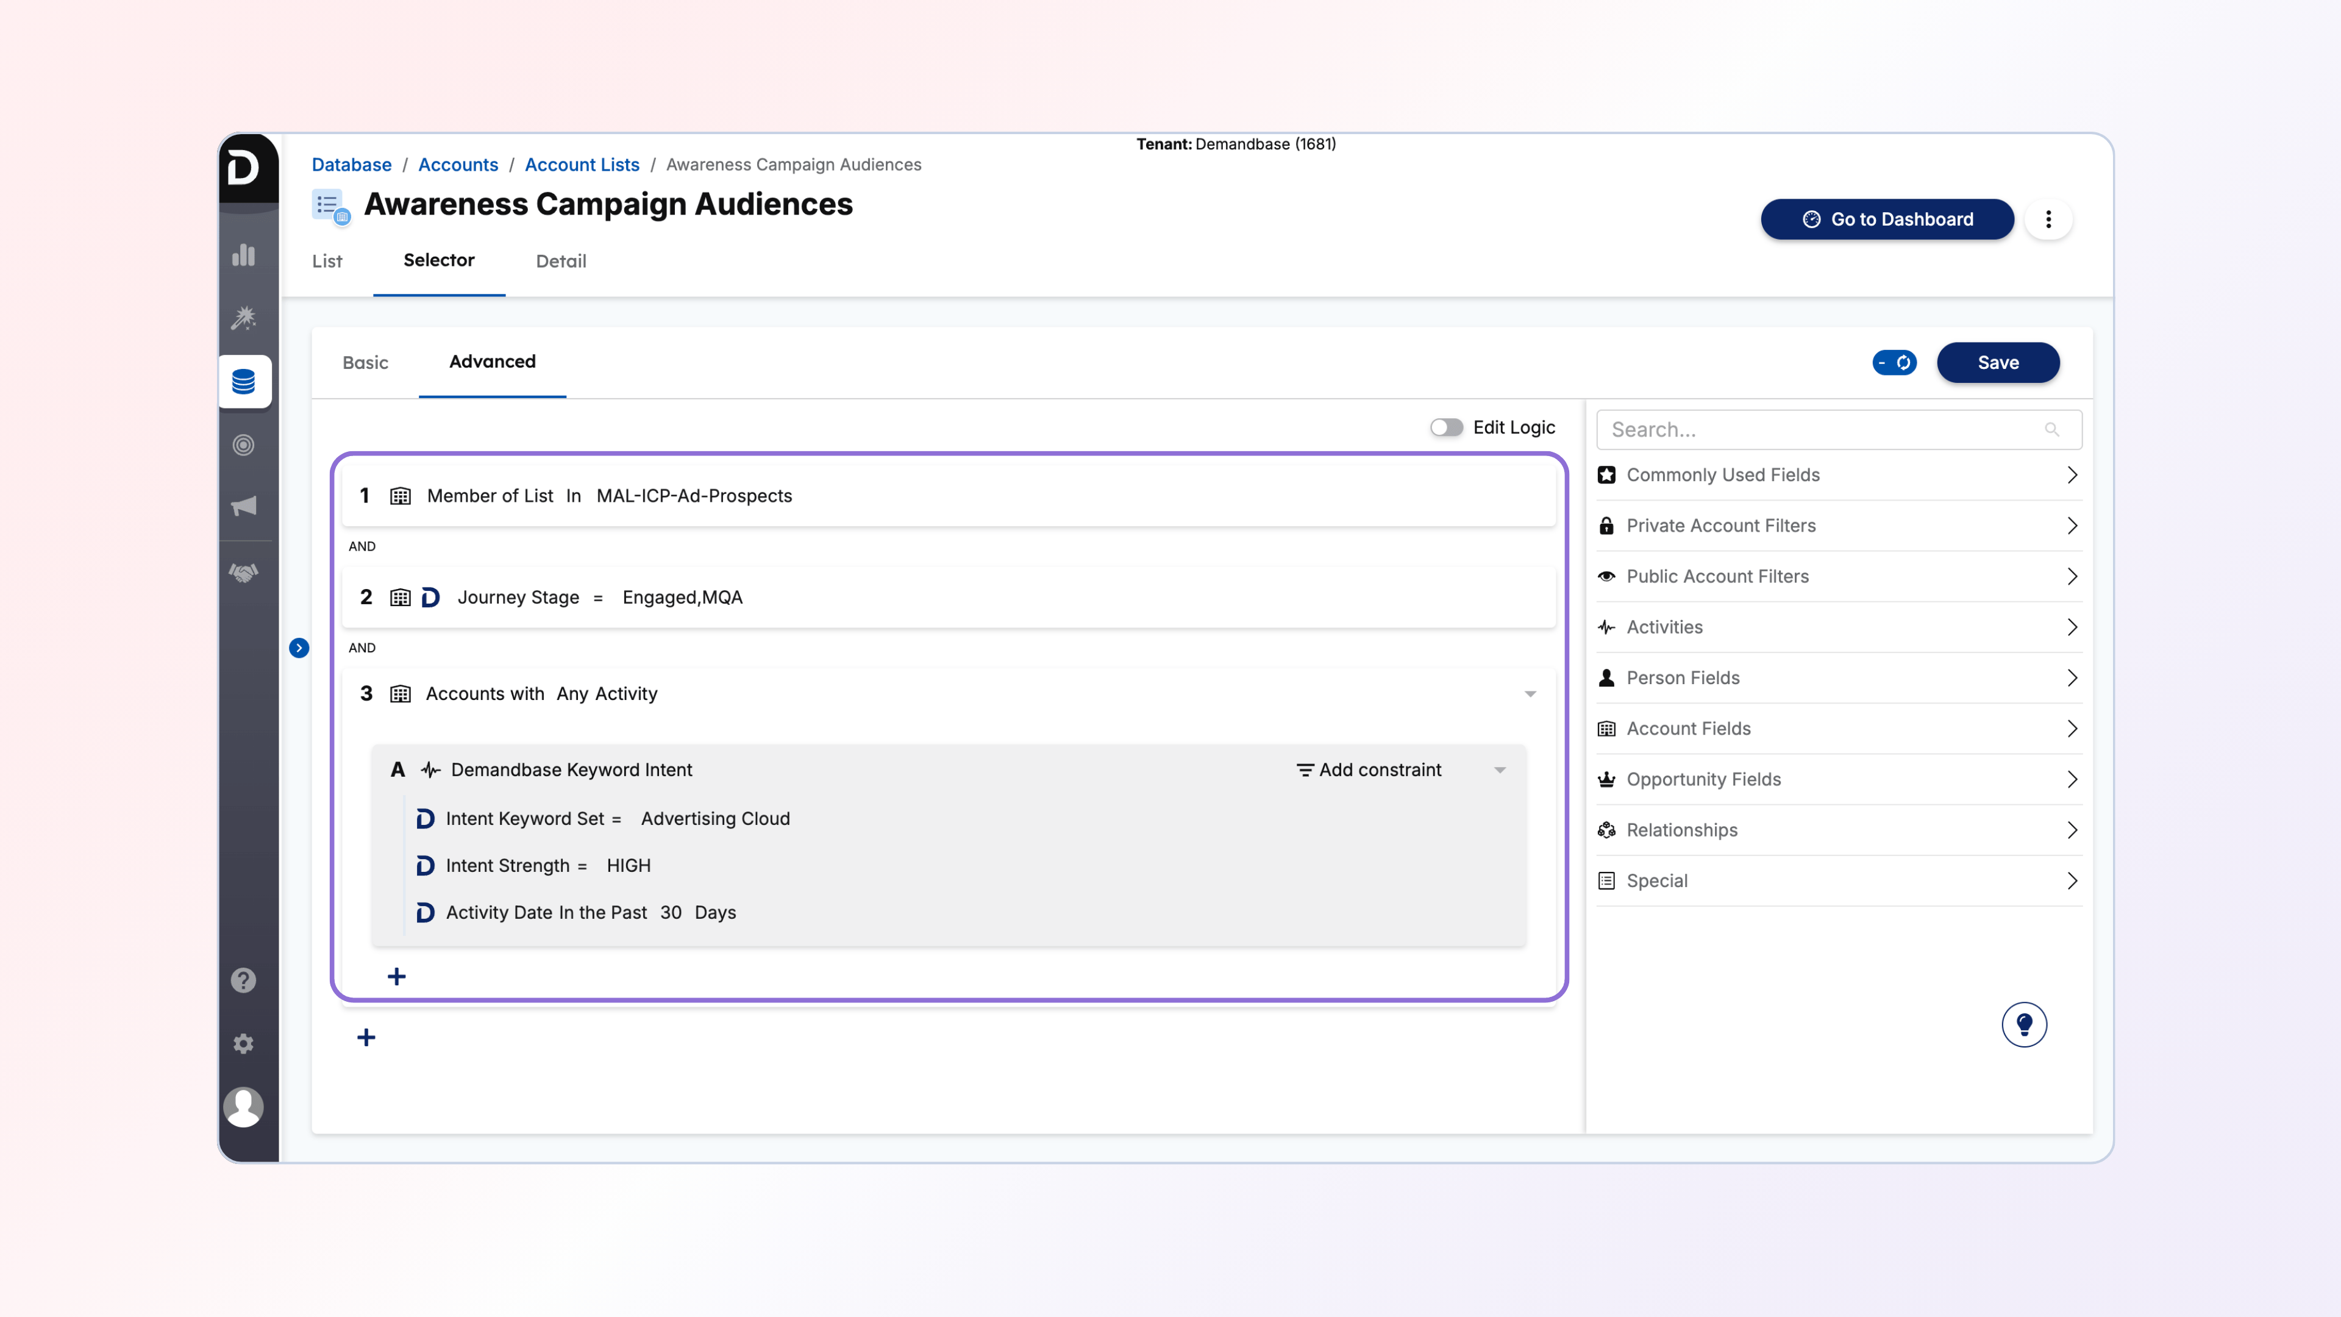Viewport: 2341px width, 1317px height.
Task: Expand Public Account Filters
Action: coord(1839,577)
